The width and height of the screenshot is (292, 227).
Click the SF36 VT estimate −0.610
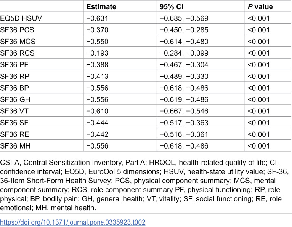tap(97, 111)
